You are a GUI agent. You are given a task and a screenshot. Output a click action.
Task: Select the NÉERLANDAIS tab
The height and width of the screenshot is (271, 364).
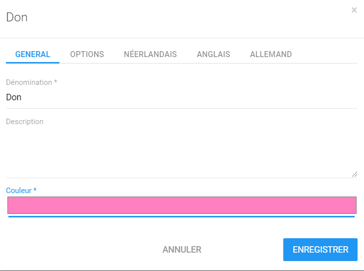(150, 55)
